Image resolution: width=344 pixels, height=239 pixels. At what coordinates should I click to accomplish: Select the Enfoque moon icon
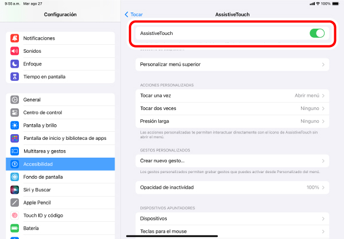15,64
